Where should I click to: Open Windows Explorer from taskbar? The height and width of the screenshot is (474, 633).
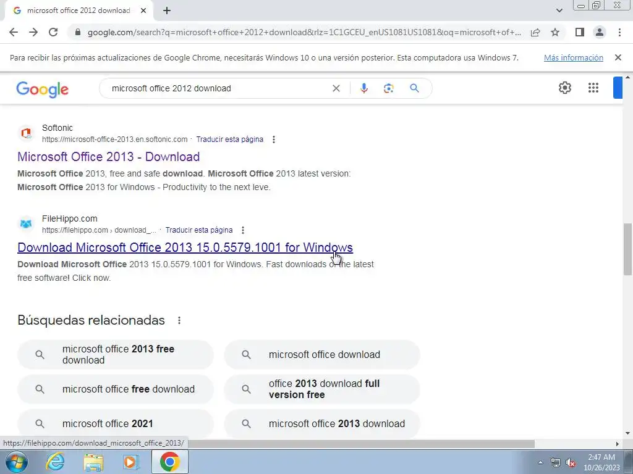point(93,462)
